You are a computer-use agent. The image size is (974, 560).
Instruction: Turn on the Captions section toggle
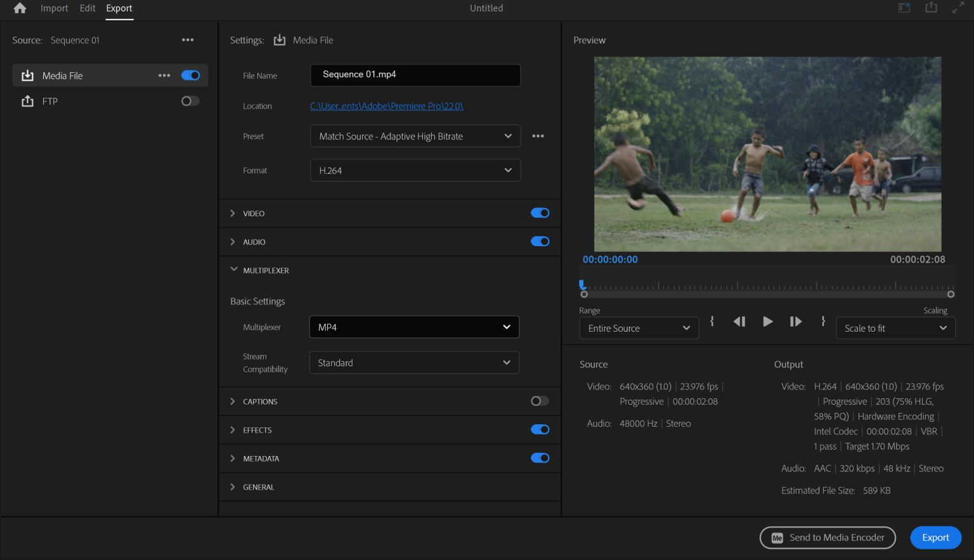[540, 401]
